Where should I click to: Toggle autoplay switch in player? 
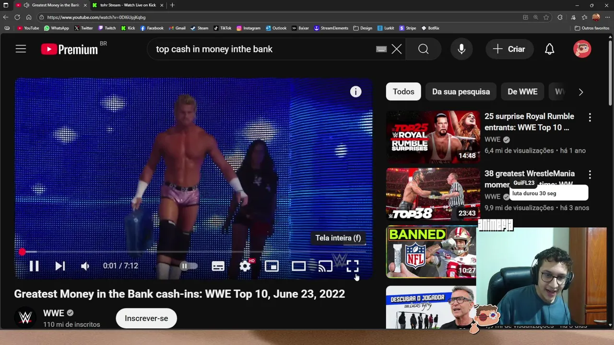click(188, 266)
